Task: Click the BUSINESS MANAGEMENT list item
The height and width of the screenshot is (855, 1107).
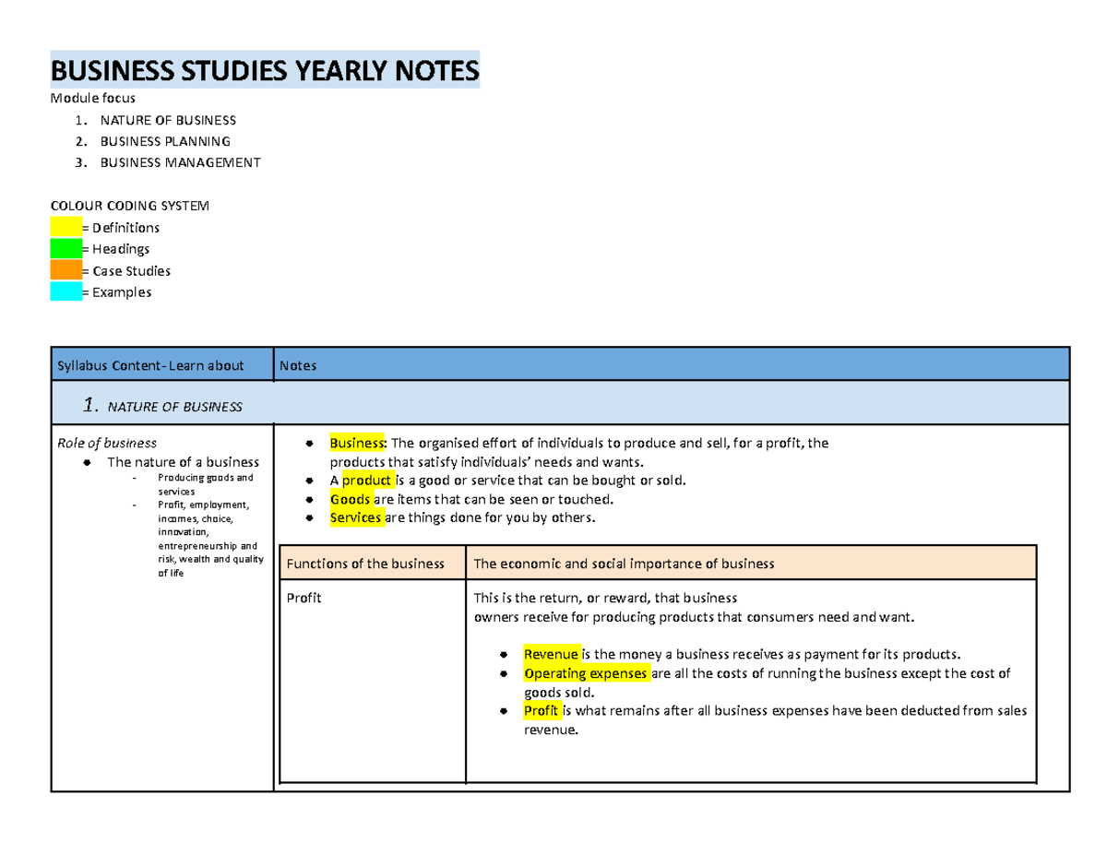Action: tap(181, 161)
